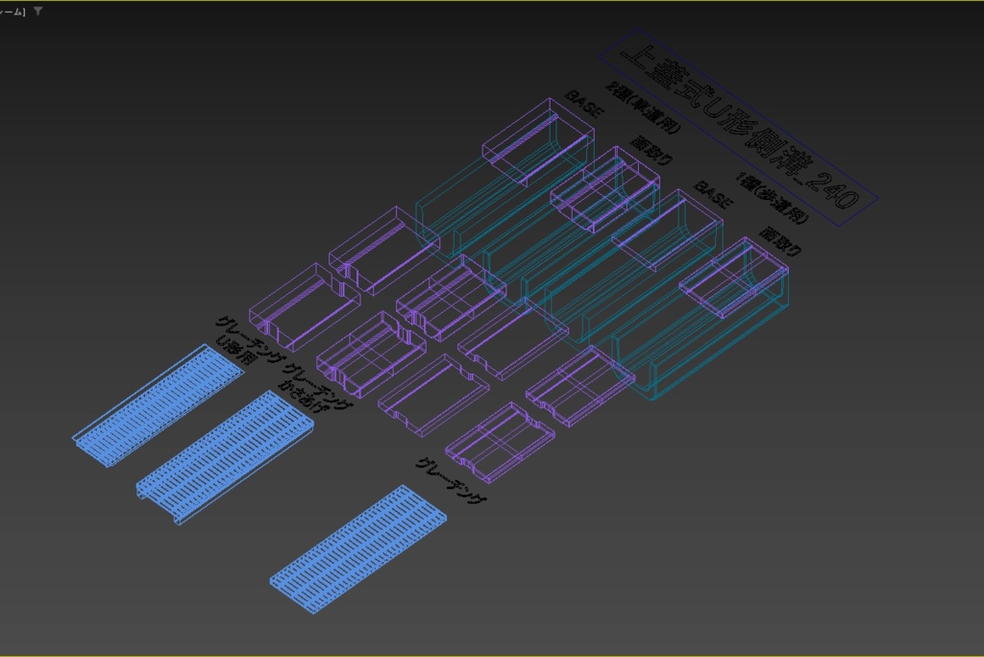Viewport: 984px width, 657px height.
Task: Select the title text 上蓋式U形側溝_240
Action: click(x=738, y=128)
